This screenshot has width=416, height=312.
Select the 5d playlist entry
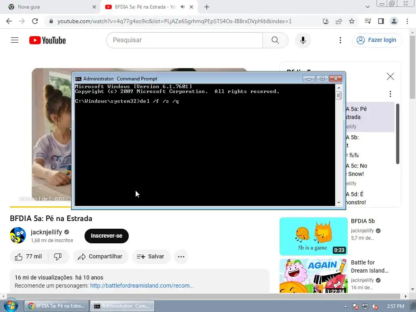[x=370, y=198]
